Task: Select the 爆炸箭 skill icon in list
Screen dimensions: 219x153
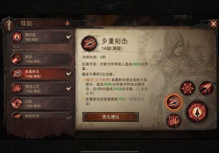Action: click(17, 37)
